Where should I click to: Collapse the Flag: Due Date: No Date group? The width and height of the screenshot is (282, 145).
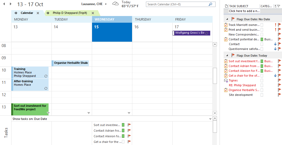click(227, 19)
